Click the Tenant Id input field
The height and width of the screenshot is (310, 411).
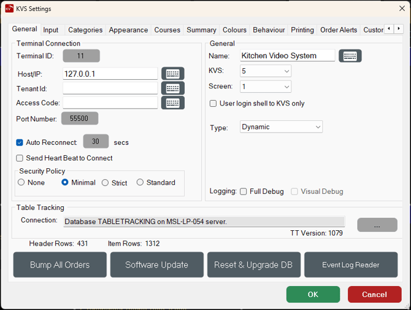(x=110, y=88)
